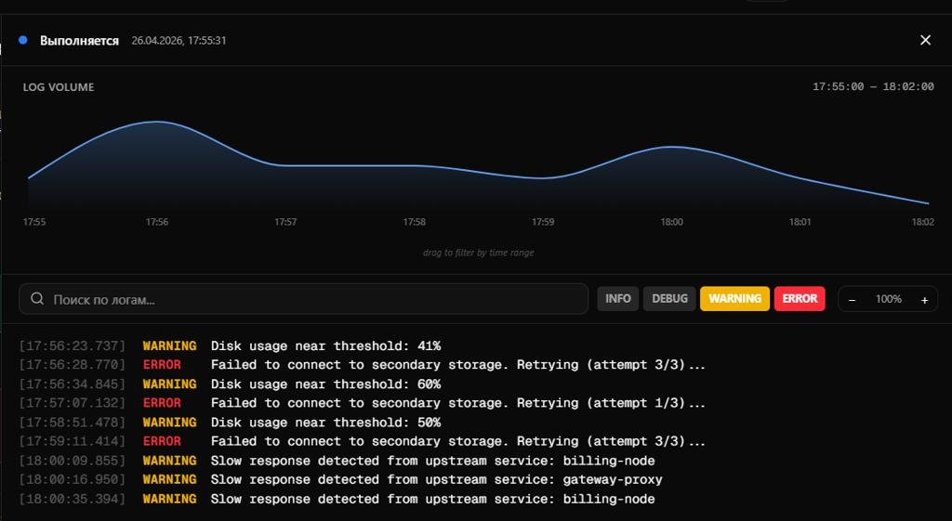Select the error log message at 17:59:11.414
The height and width of the screenshot is (521, 952).
tap(457, 441)
